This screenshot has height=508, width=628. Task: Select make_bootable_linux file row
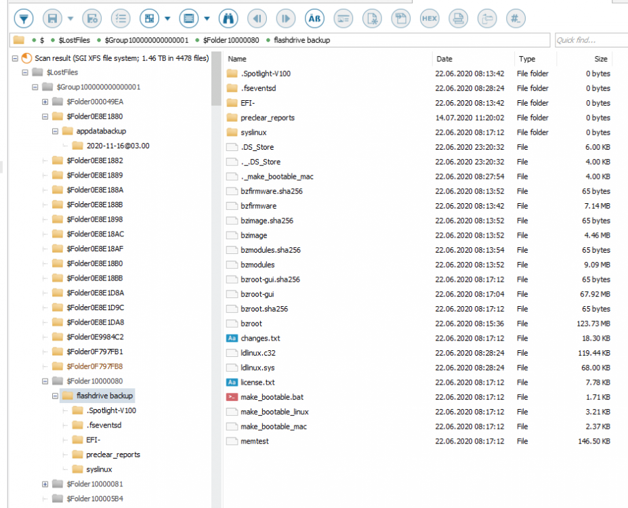(x=419, y=412)
